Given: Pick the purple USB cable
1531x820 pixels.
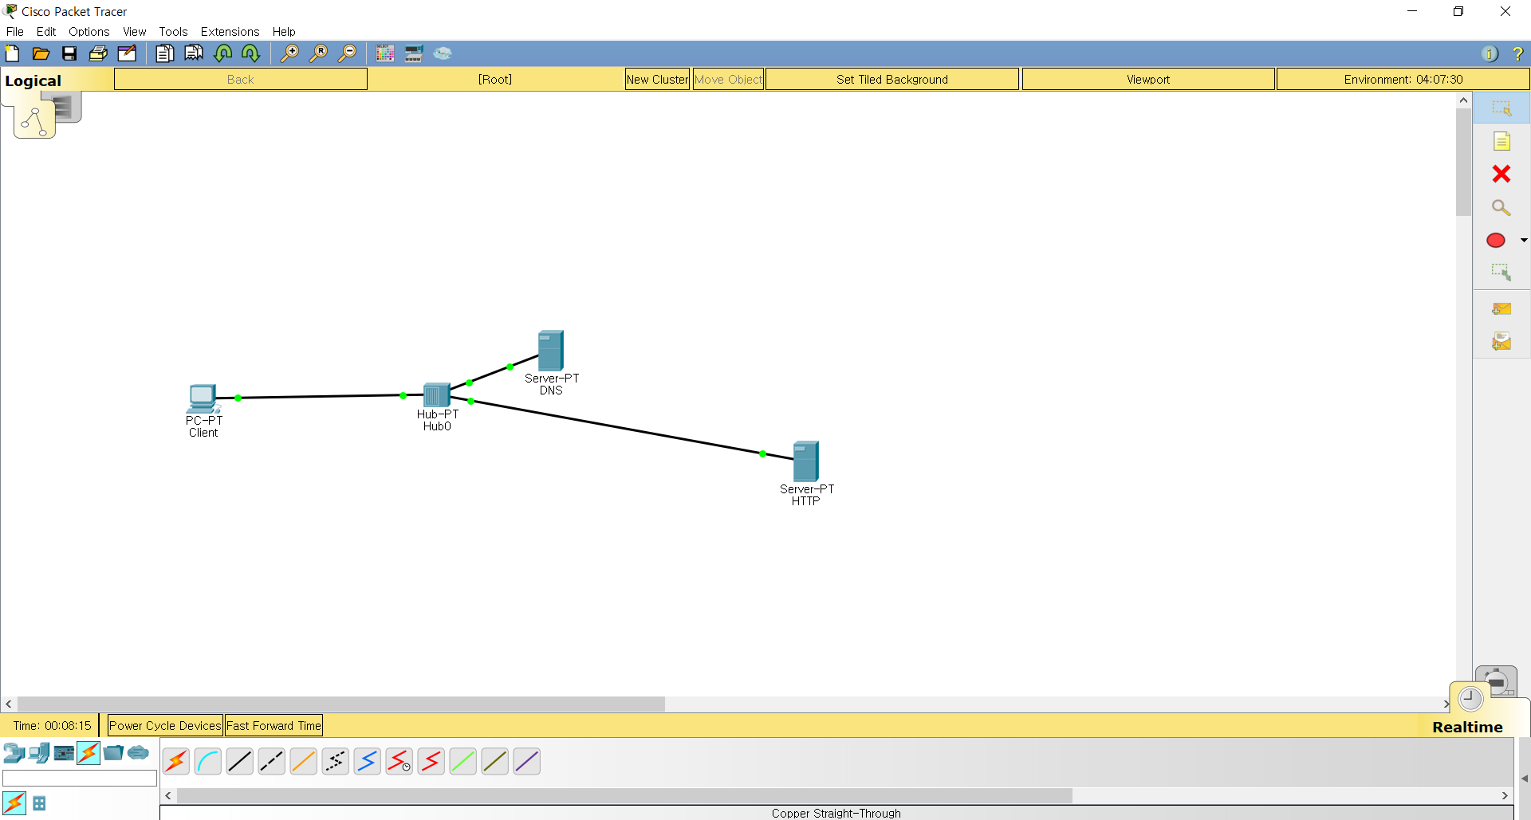Looking at the screenshot, I should click(527, 762).
